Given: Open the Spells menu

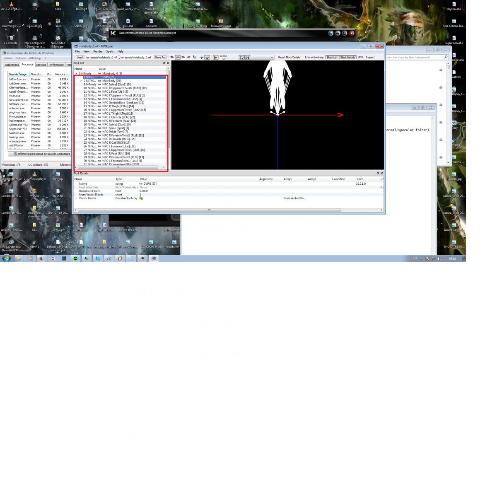Looking at the screenshot, I should click(110, 51).
